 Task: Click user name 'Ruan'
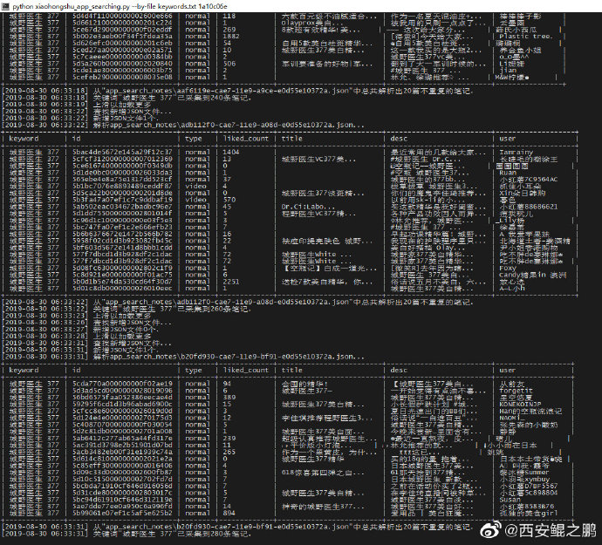[x=508, y=173]
